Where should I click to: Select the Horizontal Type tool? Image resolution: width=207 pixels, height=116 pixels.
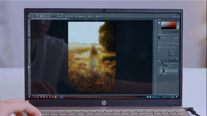[29, 54]
